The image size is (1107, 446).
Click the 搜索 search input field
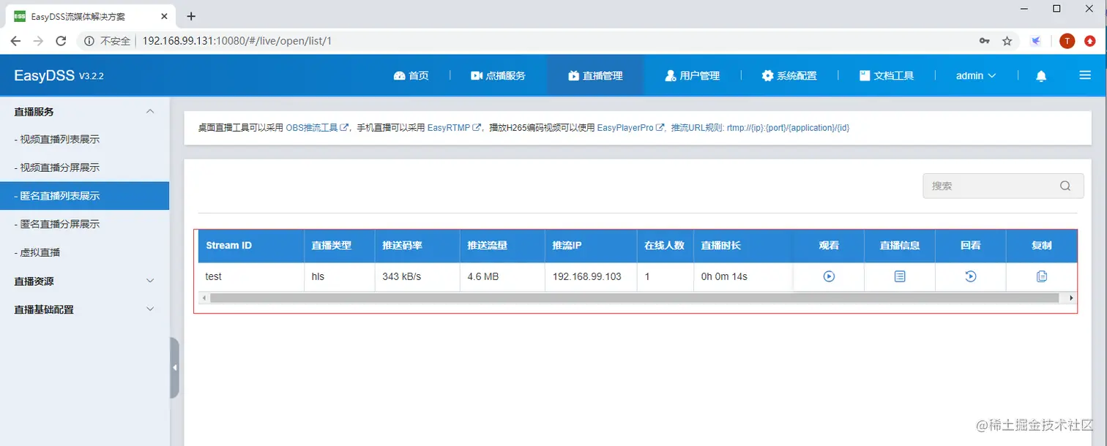coord(1003,186)
